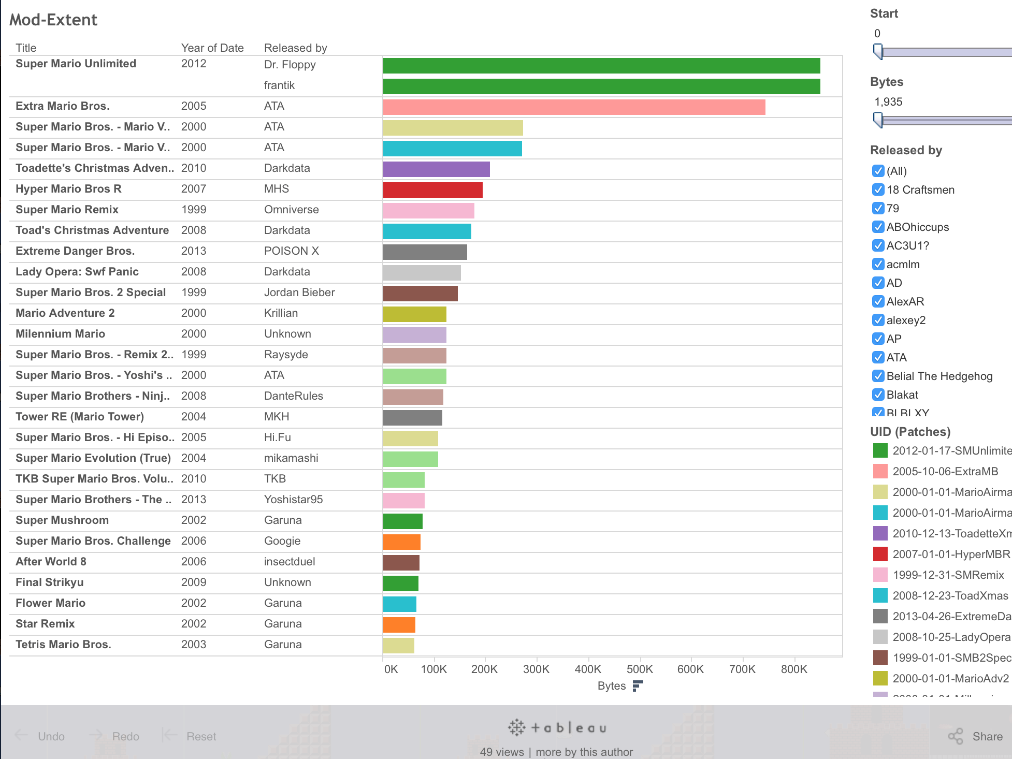
Task: Uncheck the AlexAR checkbox
Action: [x=878, y=301]
